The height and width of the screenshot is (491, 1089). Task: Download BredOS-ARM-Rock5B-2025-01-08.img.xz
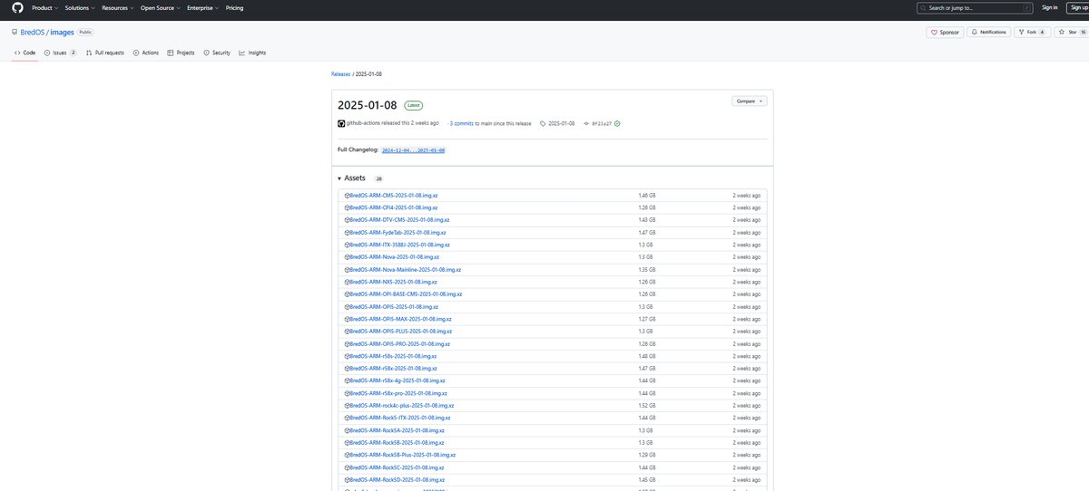(397, 443)
